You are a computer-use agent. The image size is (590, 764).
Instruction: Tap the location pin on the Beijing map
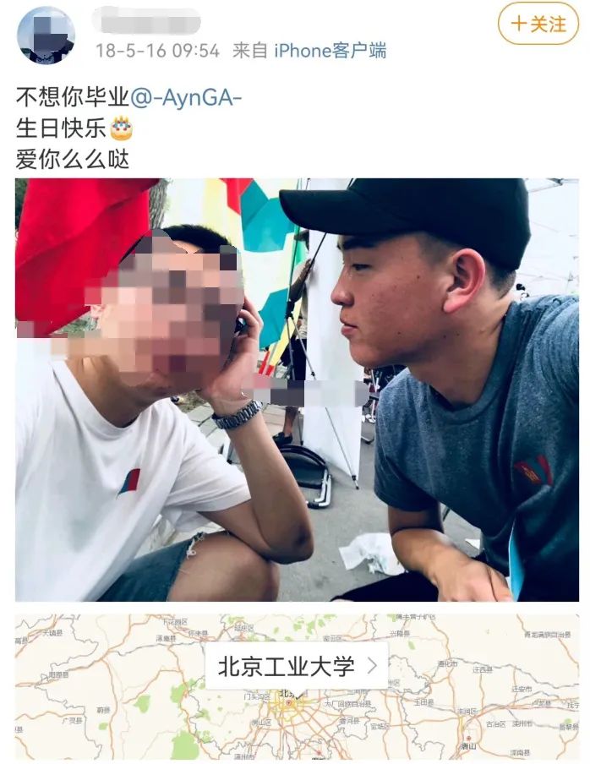click(x=289, y=702)
